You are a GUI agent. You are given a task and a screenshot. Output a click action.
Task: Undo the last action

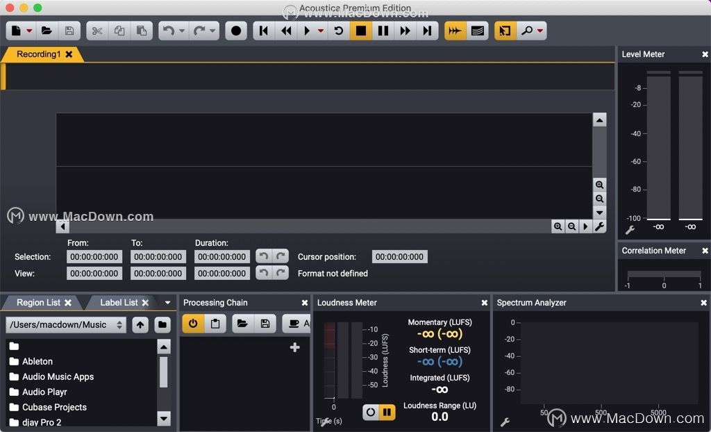coord(169,31)
